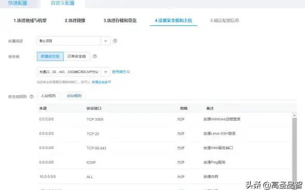
Task: Switch to 入站规则 tab
Action: pyautogui.click(x=48, y=96)
